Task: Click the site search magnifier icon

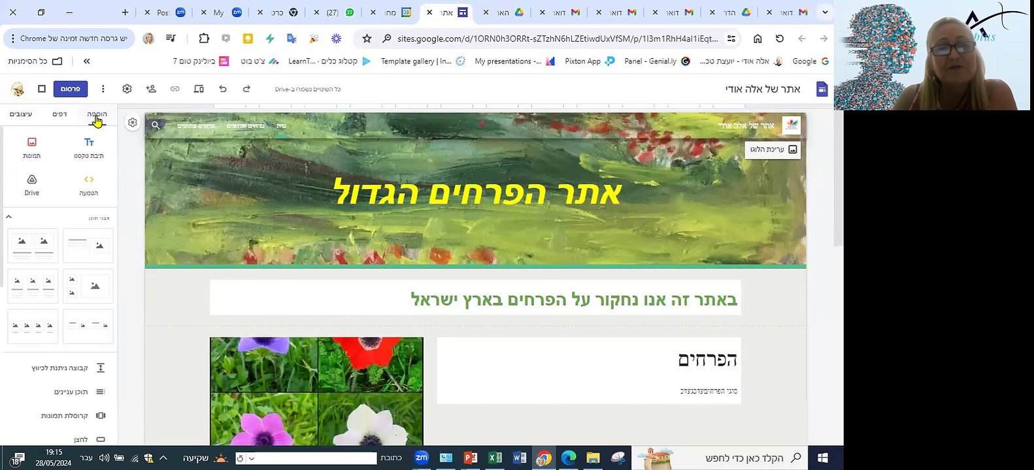Action: click(156, 125)
